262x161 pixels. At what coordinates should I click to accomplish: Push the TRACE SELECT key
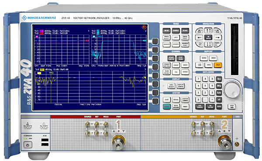tap(167, 38)
